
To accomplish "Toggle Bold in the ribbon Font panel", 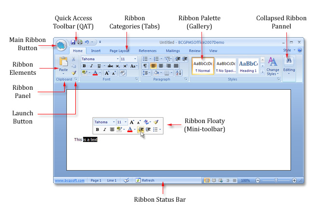I will click(84, 66).
